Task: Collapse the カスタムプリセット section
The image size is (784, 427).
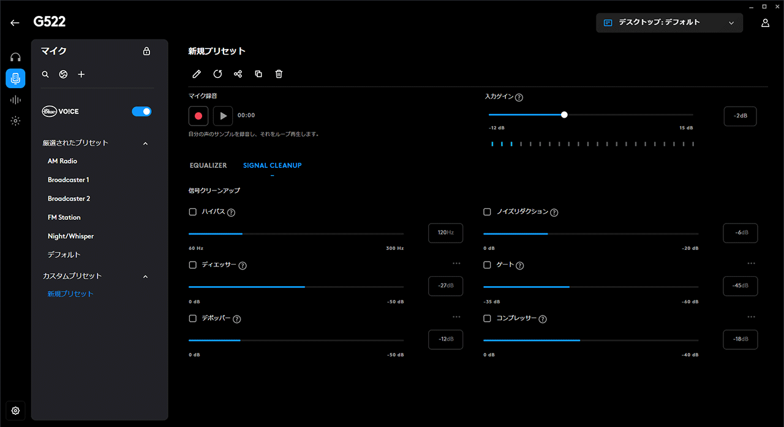Action: click(x=145, y=276)
